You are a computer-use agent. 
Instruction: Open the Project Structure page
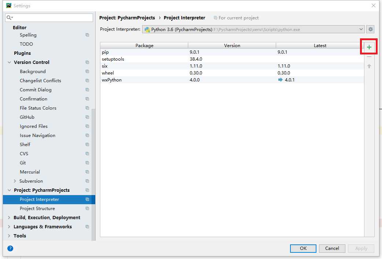point(37,209)
